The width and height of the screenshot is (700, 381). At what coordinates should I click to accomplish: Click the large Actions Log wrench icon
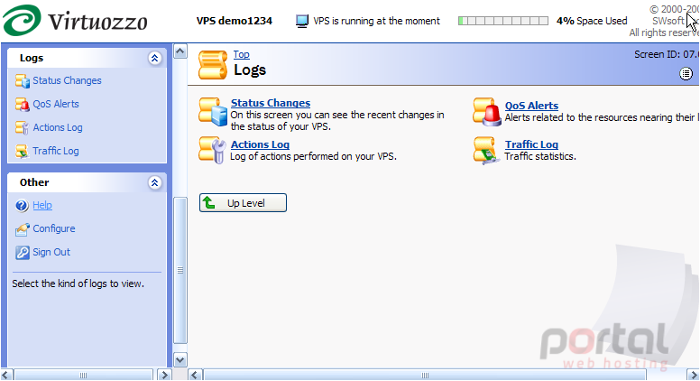(x=213, y=150)
